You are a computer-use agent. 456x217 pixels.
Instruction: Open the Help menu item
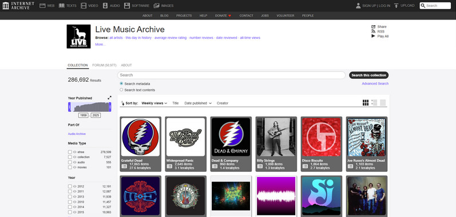pyautogui.click(x=203, y=15)
